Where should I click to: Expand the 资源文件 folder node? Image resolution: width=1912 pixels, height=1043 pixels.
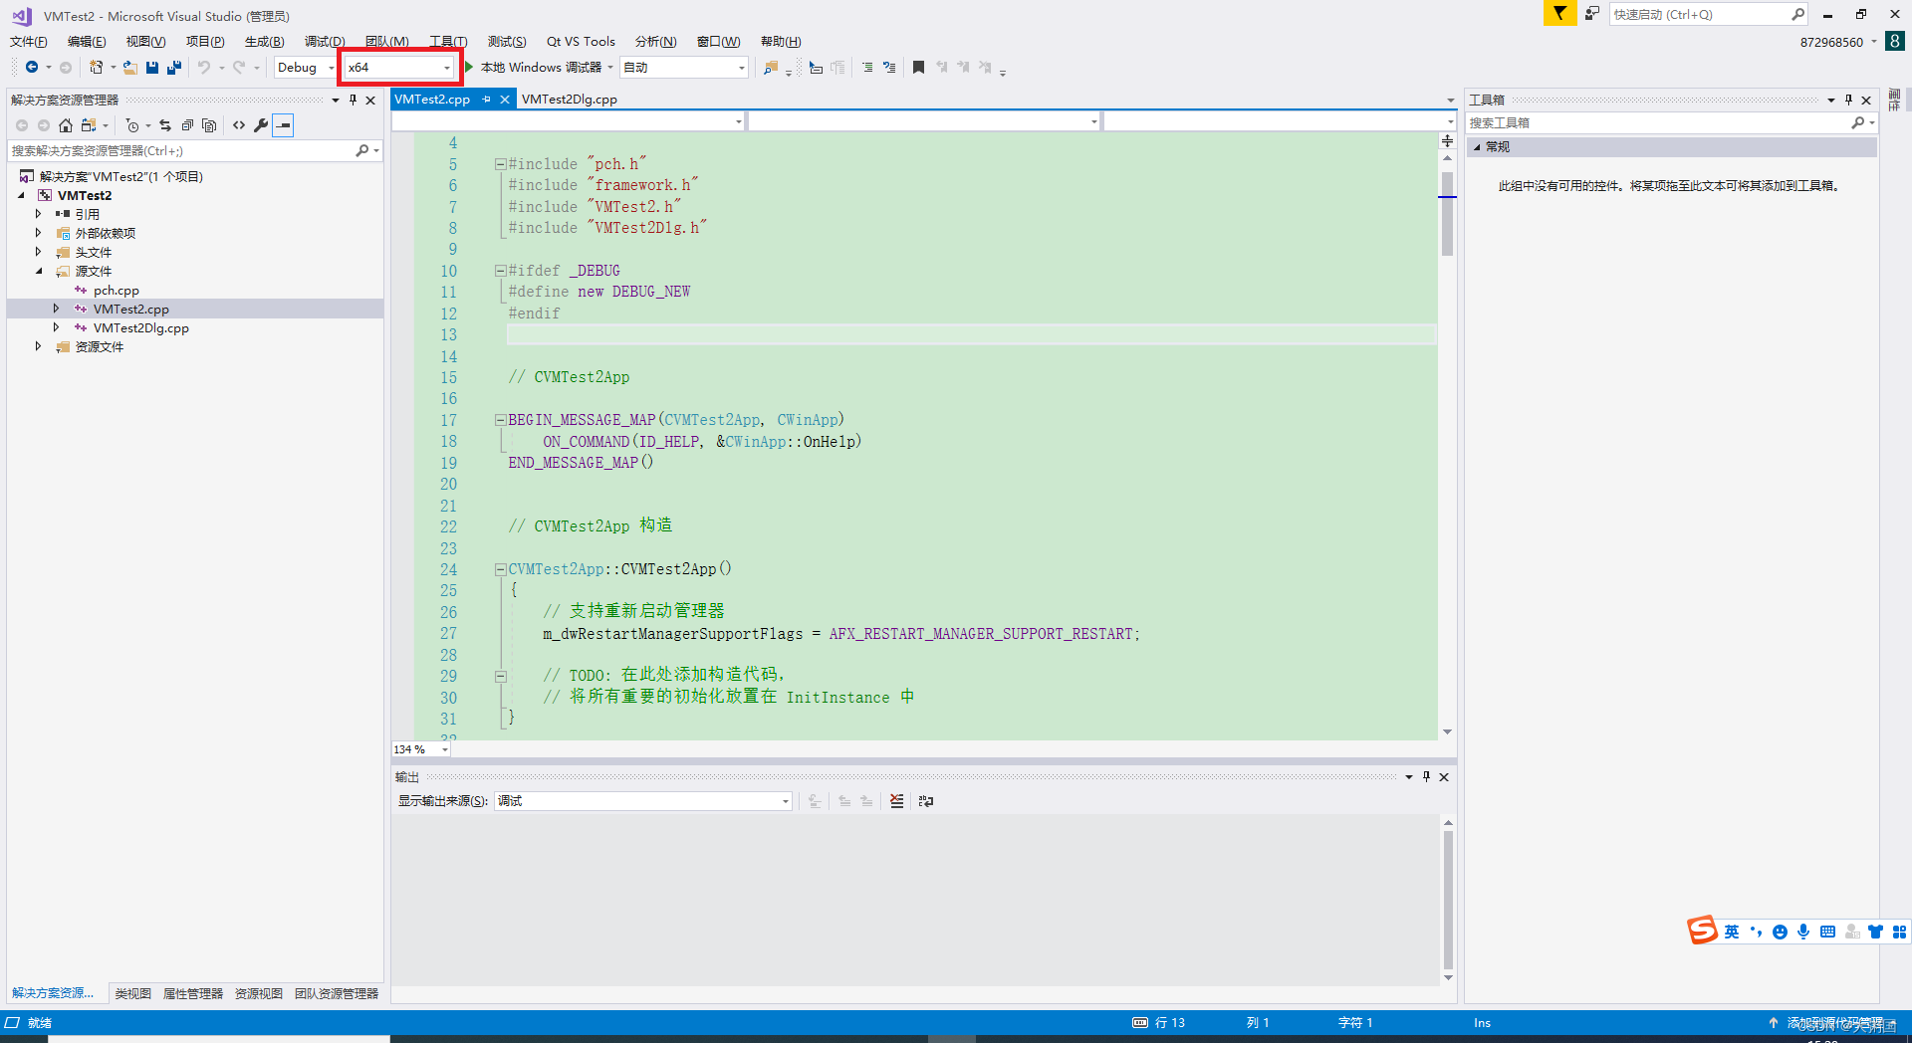coord(39,346)
